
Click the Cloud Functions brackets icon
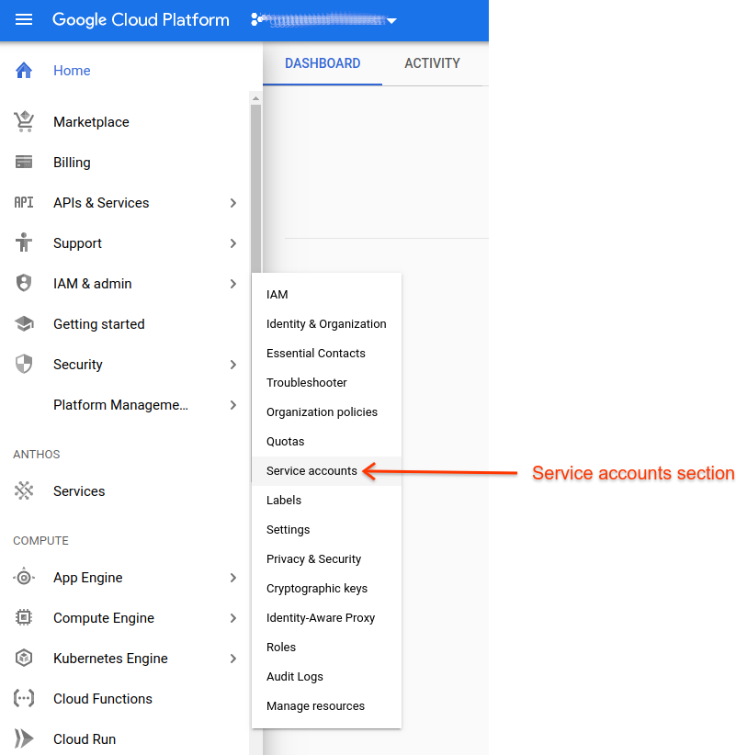pos(24,699)
